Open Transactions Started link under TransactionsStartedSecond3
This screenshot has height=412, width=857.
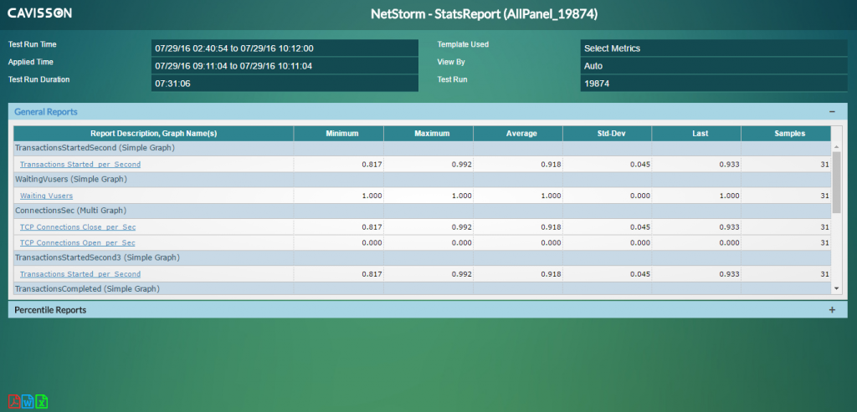point(80,274)
